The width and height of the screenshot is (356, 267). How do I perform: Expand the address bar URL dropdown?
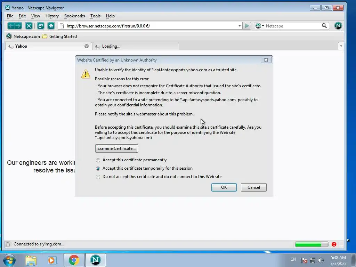point(240,26)
